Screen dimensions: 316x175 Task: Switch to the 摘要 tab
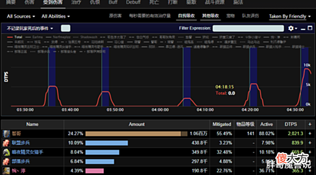[x=11, y=3]
